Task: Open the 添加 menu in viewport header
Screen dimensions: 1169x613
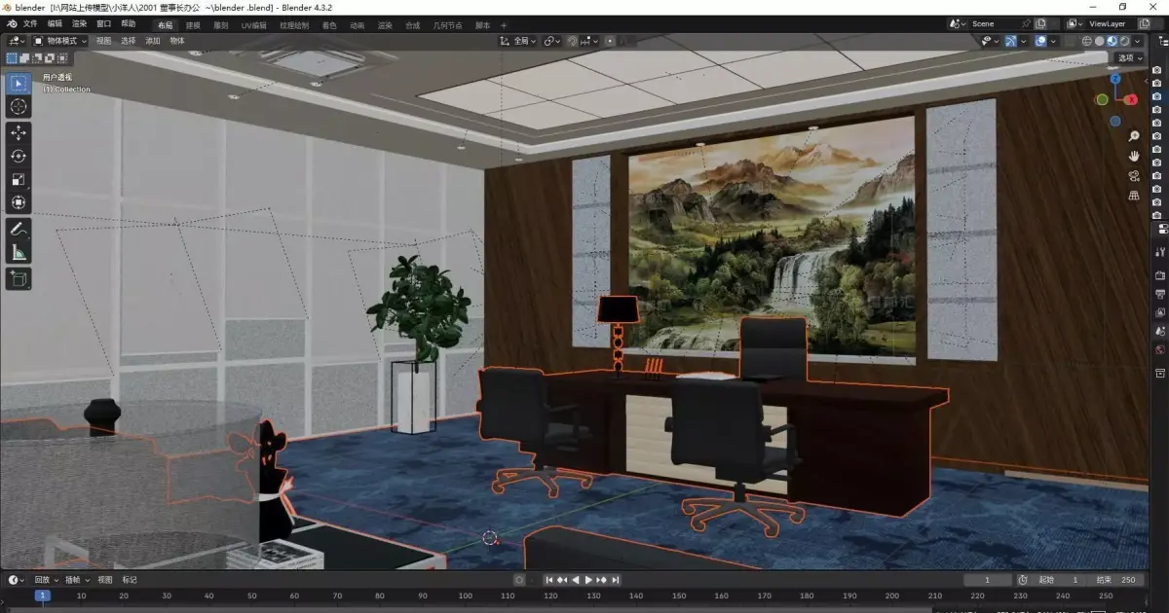Action: pos(153,41)
